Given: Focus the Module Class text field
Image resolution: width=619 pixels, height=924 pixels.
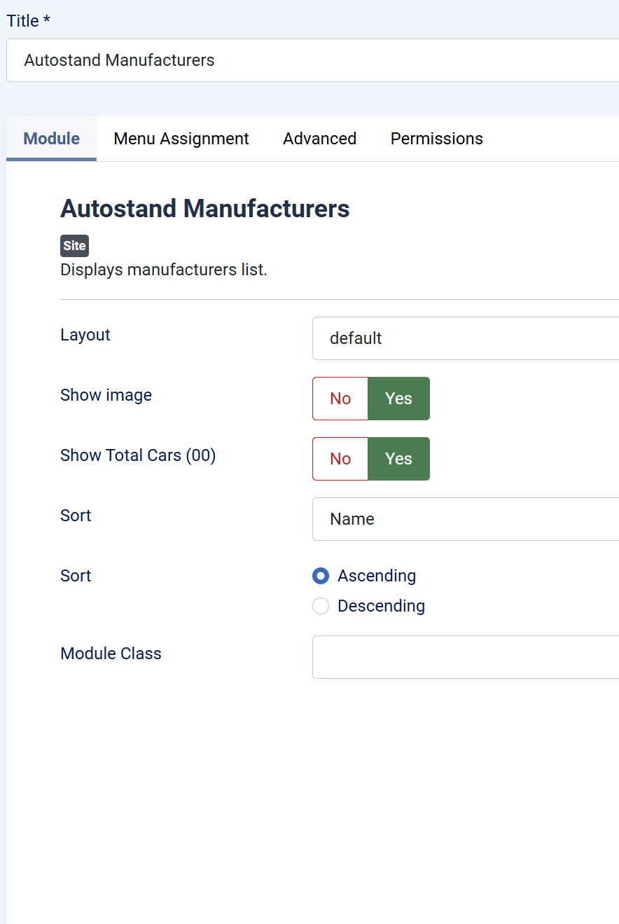Looking at the screenshot, I should [466, 657].
